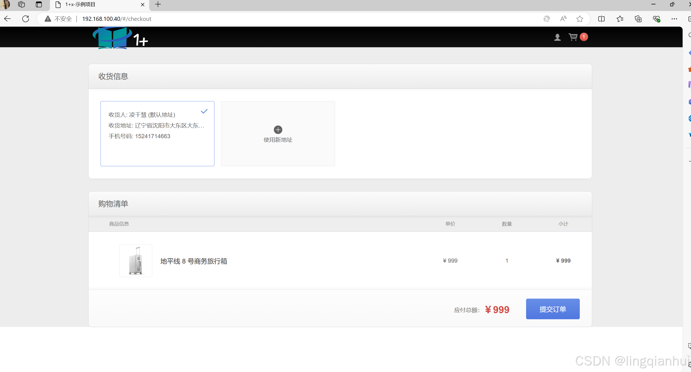Refresh the page with reload icon
This screenshot has height=372, width=691.
[x=26, y=19]
